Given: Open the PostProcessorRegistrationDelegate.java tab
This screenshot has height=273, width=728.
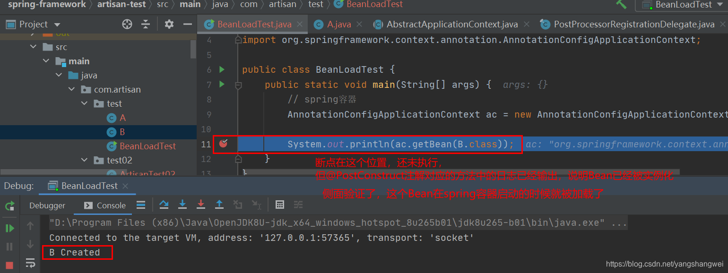Looking at the screenshot, I should pos(634,24).
